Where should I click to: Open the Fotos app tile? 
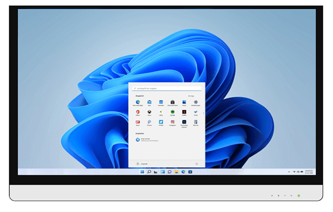[184, 103]
